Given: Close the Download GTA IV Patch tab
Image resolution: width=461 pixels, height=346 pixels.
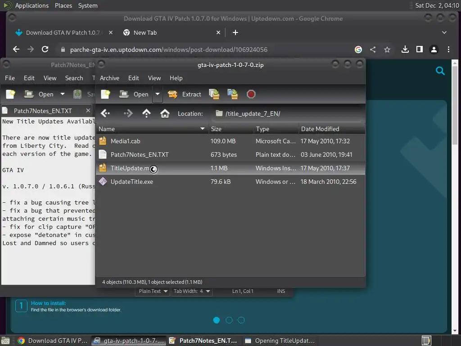Looking at the screenshot, I should click(111, 32).
